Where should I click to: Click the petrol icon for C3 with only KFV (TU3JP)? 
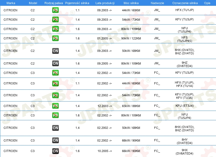55,73
